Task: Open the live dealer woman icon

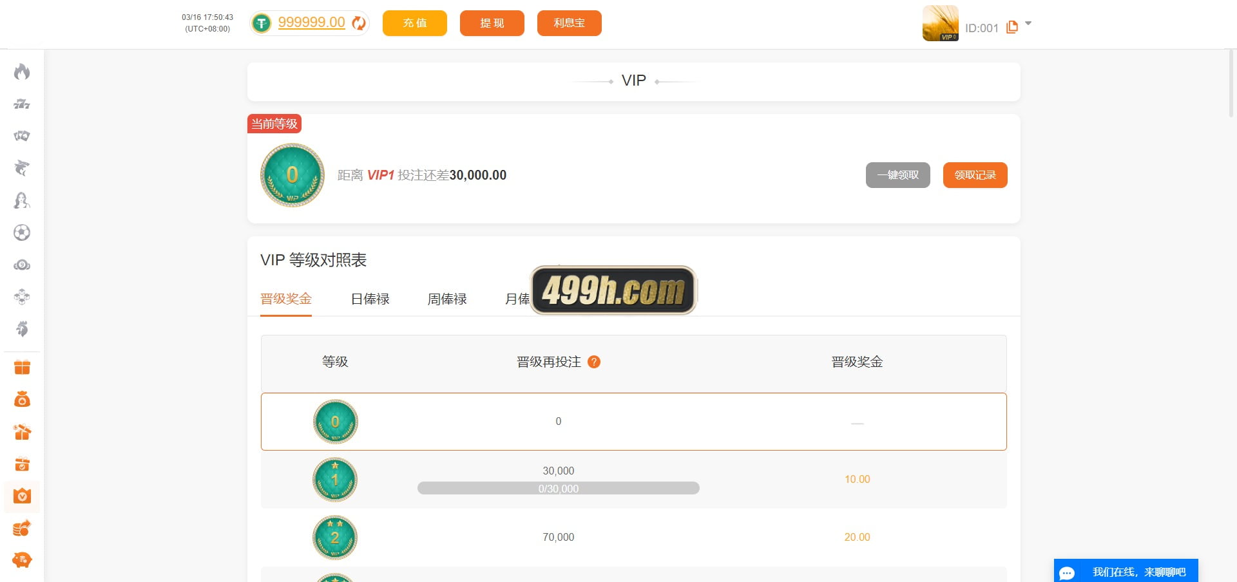Action: pos(22,200)
